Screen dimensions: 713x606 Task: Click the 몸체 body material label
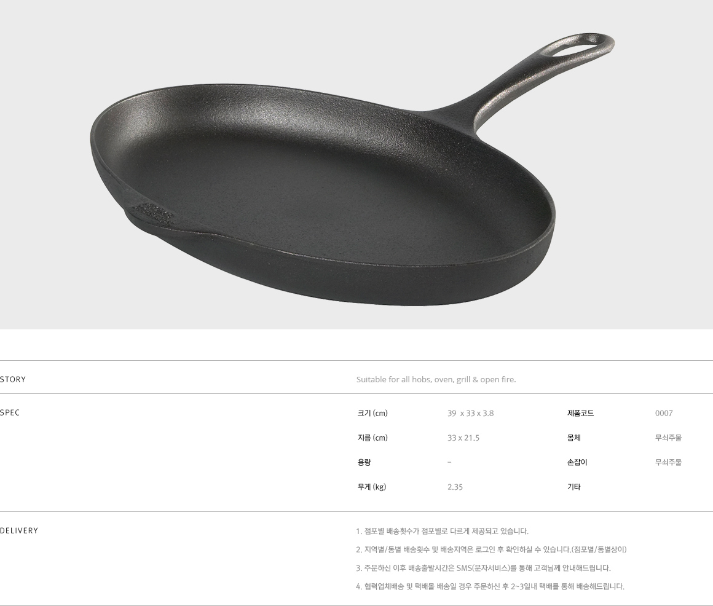coord(574,438)
